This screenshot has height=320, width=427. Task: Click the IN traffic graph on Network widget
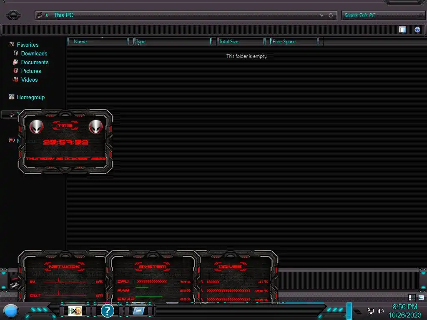click(x=65, y=281)
